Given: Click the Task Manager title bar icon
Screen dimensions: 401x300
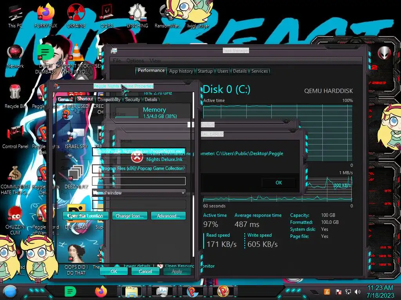Looking at the screenshot, I should click(x=114, y=51).
